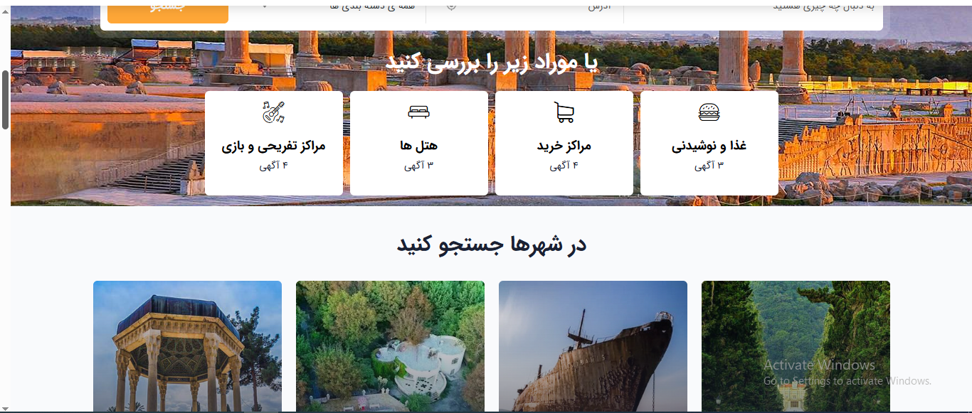972x413 pixels.
Task: Open the 'هتل ها' category title
Action: [418, 146]
